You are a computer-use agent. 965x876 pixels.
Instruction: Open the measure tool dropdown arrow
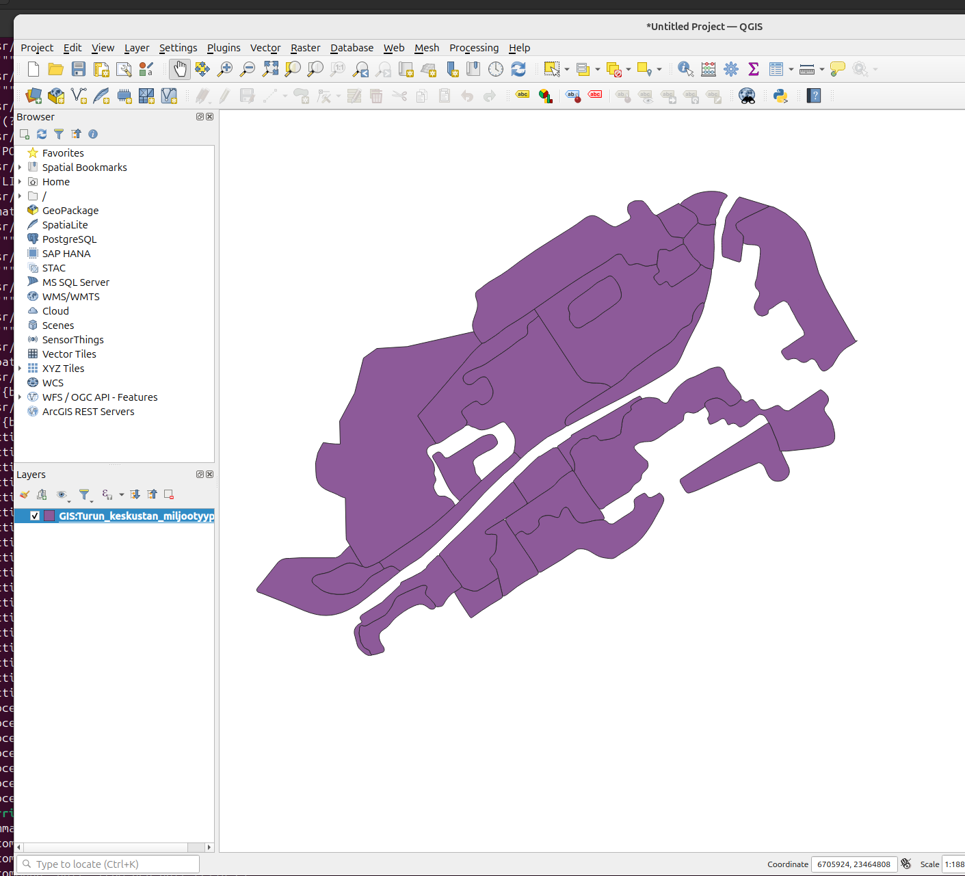[821, 69]
